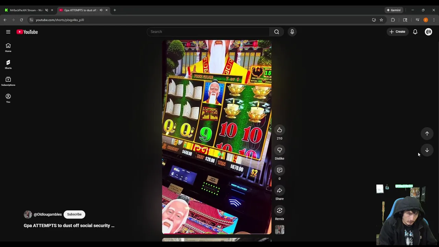Mute the Gpa ATTEMPTS tab audio
Viewport: 439px width, 247px height.
click(x=101, y=10)
